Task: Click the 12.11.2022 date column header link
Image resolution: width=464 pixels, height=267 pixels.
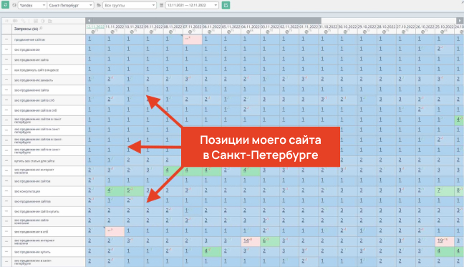Action: (95, 26)
